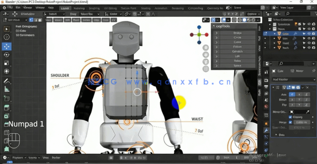Switch to the Shading workspace tab

pos(145,8)
